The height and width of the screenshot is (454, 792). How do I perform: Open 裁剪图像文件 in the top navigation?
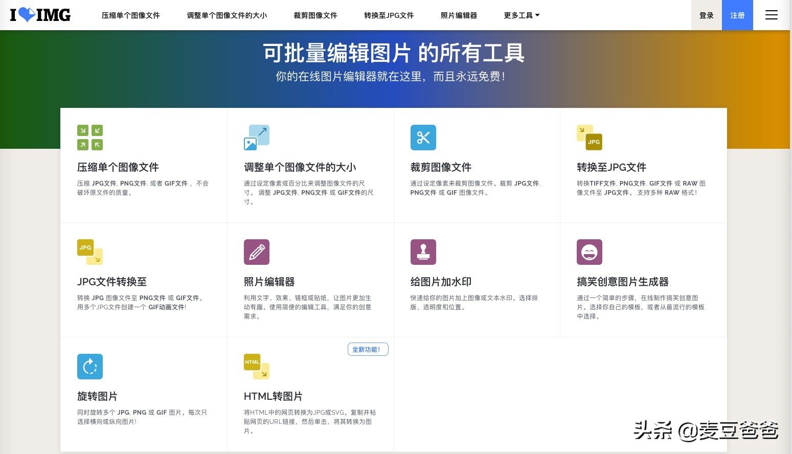315,15
